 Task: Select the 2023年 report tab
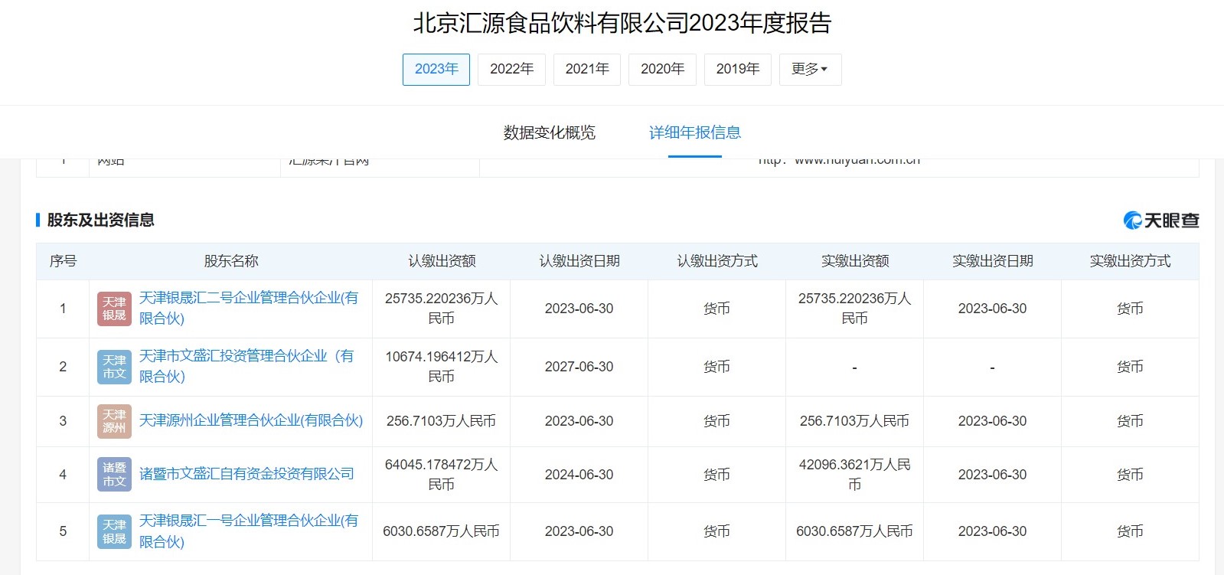436,70
